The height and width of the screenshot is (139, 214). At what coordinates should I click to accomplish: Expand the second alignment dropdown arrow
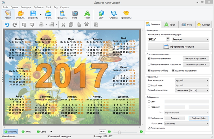[56, 25]
